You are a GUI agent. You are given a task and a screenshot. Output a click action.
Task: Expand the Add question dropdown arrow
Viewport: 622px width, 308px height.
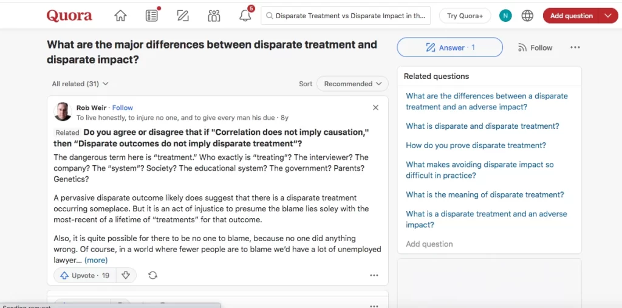[609, 16]
